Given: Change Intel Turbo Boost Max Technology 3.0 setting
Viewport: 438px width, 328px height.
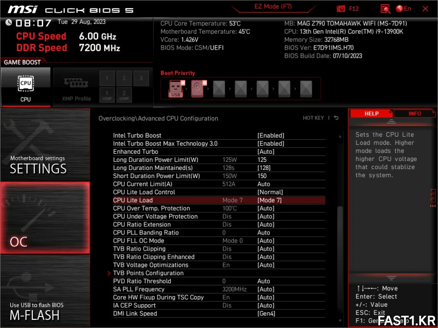Looking at the screenshot, I should tap(219, 143).
